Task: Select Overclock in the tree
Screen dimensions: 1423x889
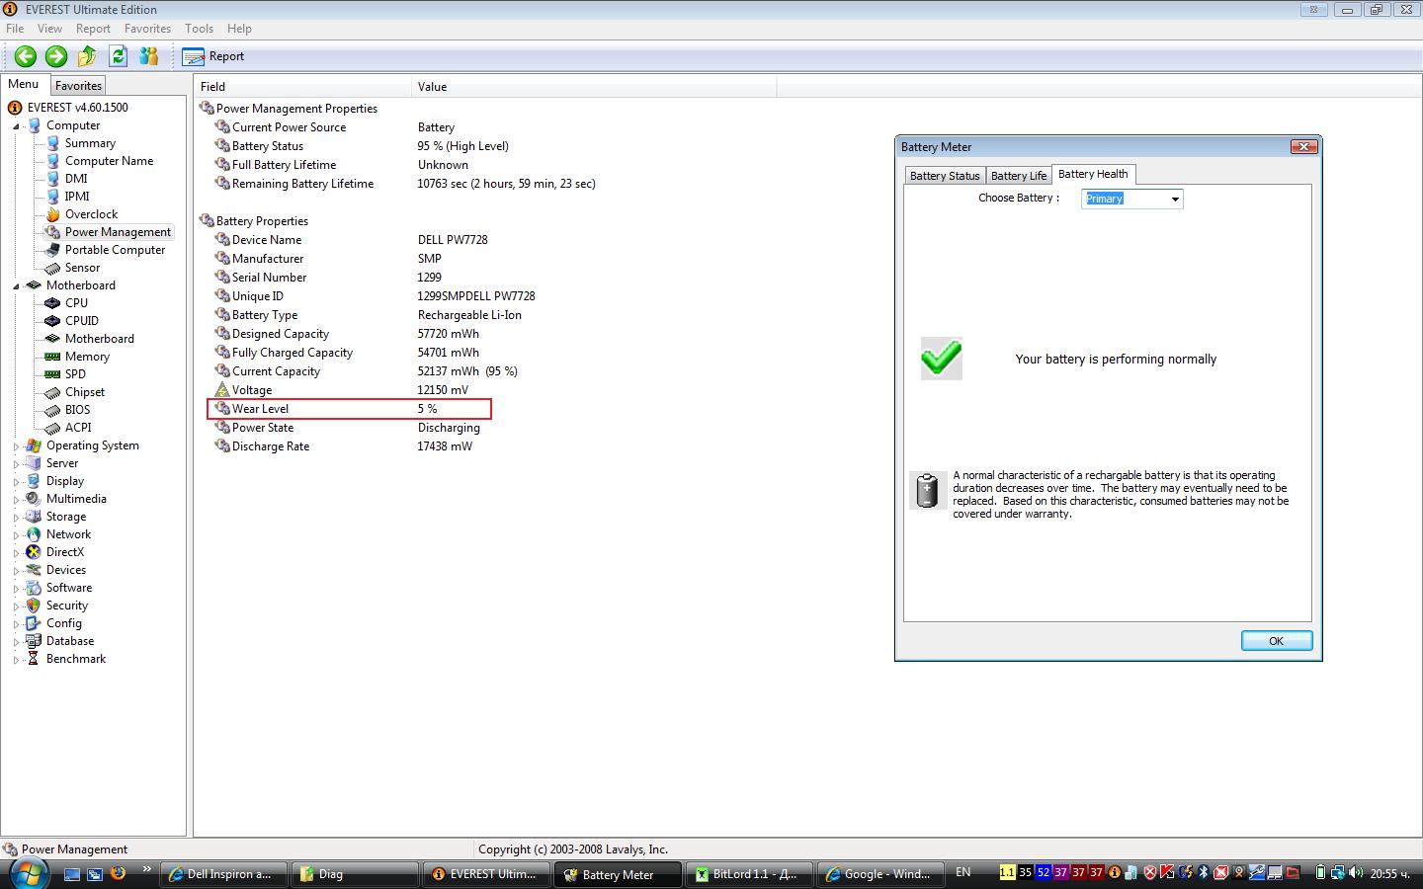Action: 91,214
